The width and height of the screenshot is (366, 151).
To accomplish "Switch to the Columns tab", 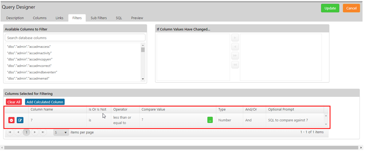I will click(40, 18).
